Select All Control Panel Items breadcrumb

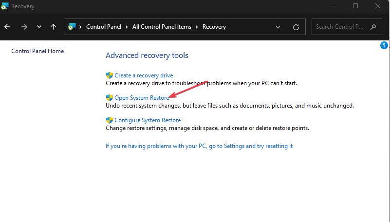point(162,27)
